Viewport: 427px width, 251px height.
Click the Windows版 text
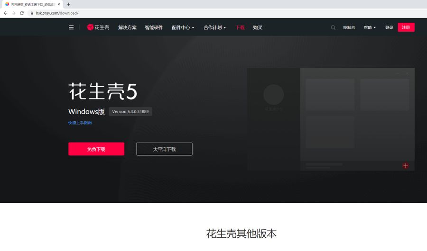[86, 111]
